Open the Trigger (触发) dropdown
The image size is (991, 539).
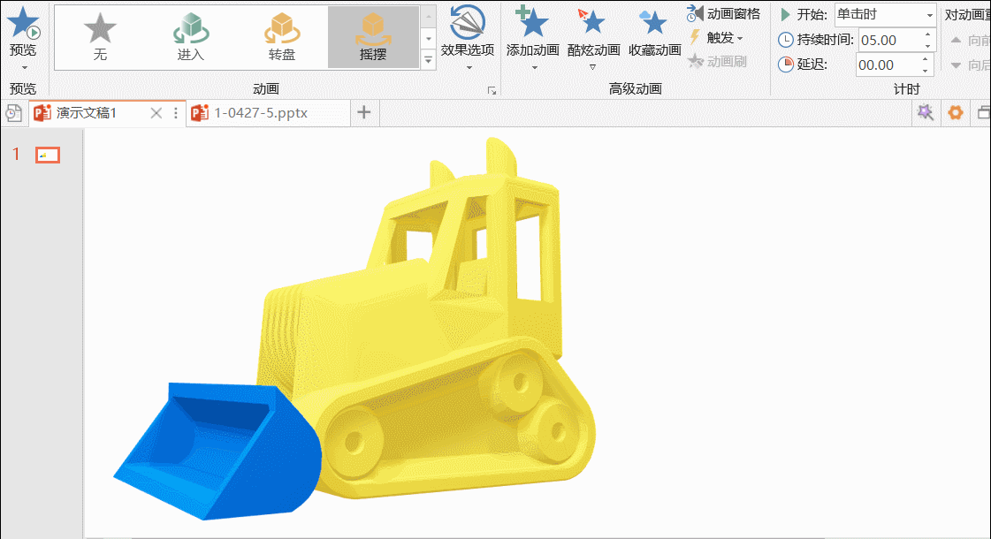(x=717, y=38)
